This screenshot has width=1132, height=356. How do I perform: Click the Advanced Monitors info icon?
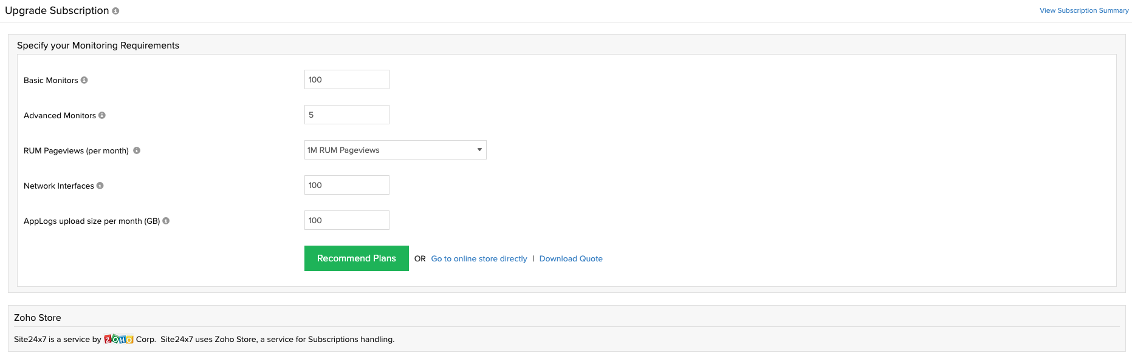(x=102, y=115)
